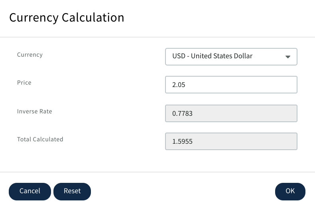Click the 2.05 value in Price

click(x=179, y=85)
